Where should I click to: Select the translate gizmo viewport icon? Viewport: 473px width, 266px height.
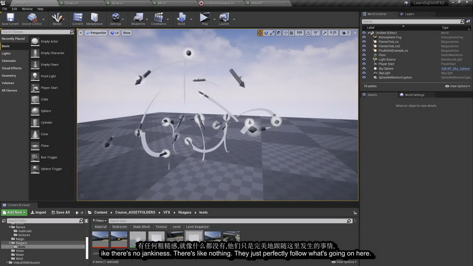tap(260, 33)
